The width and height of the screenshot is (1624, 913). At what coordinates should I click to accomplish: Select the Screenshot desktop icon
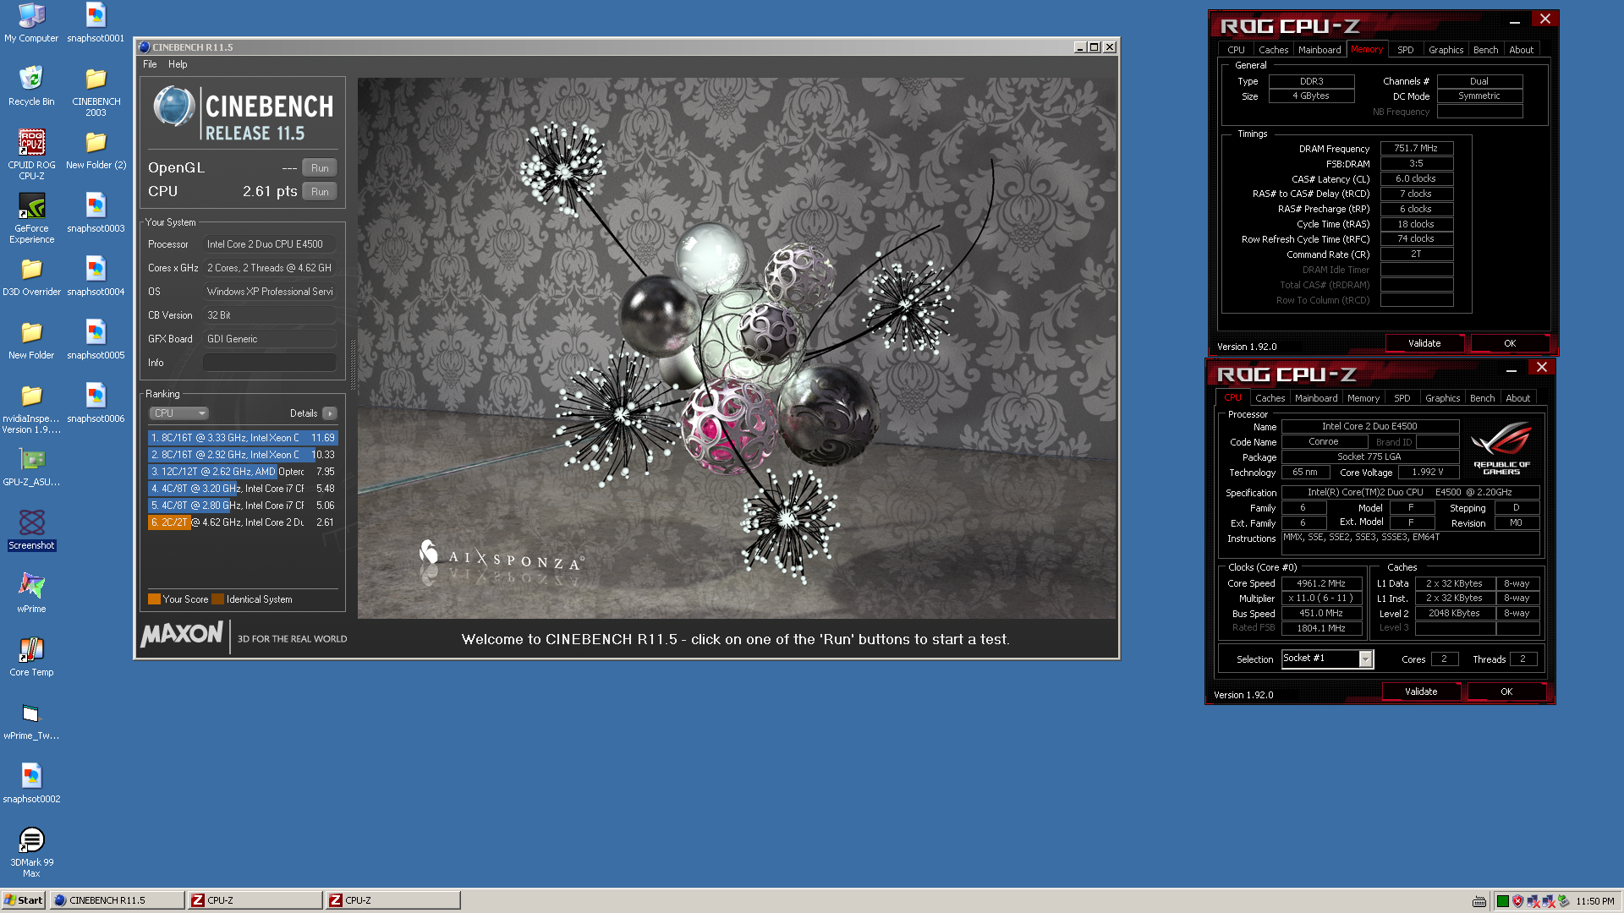31,530
